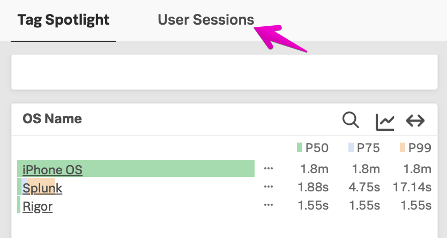Open the ellipsis menu for Splunk row

[x=269, y=187]
